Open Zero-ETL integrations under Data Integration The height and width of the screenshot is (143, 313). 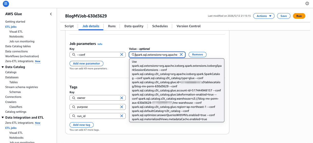click(19, 123)
